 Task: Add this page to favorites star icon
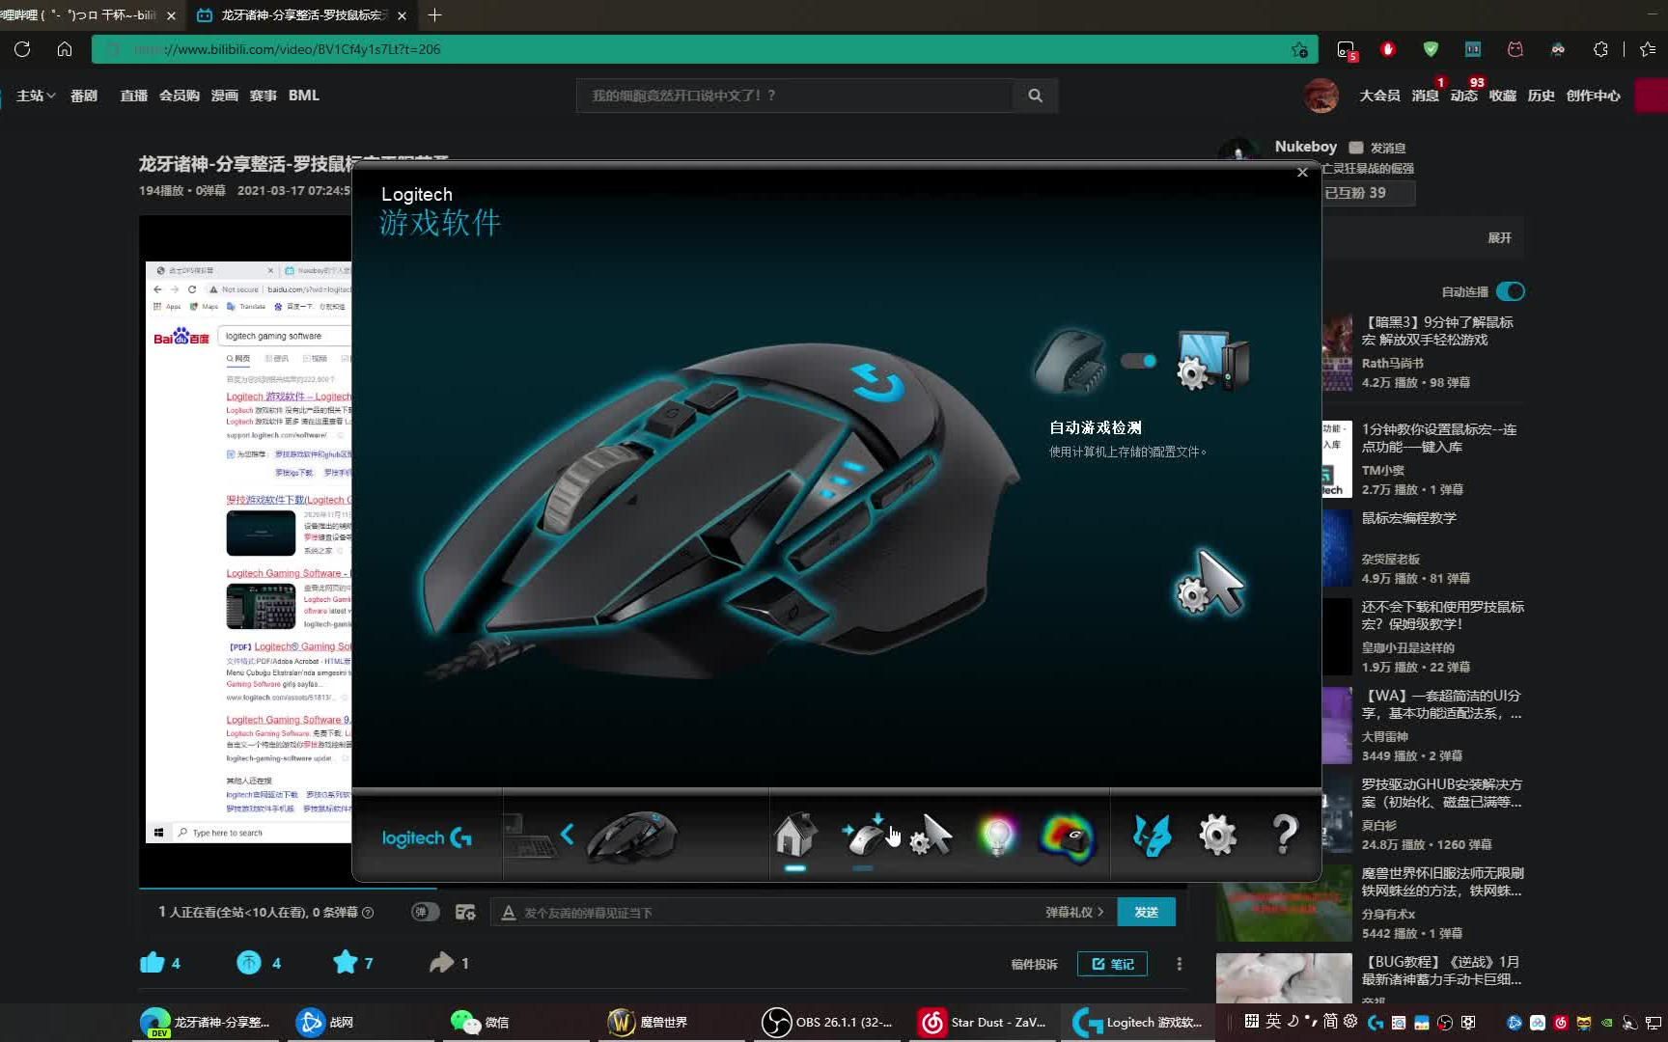1300,49
